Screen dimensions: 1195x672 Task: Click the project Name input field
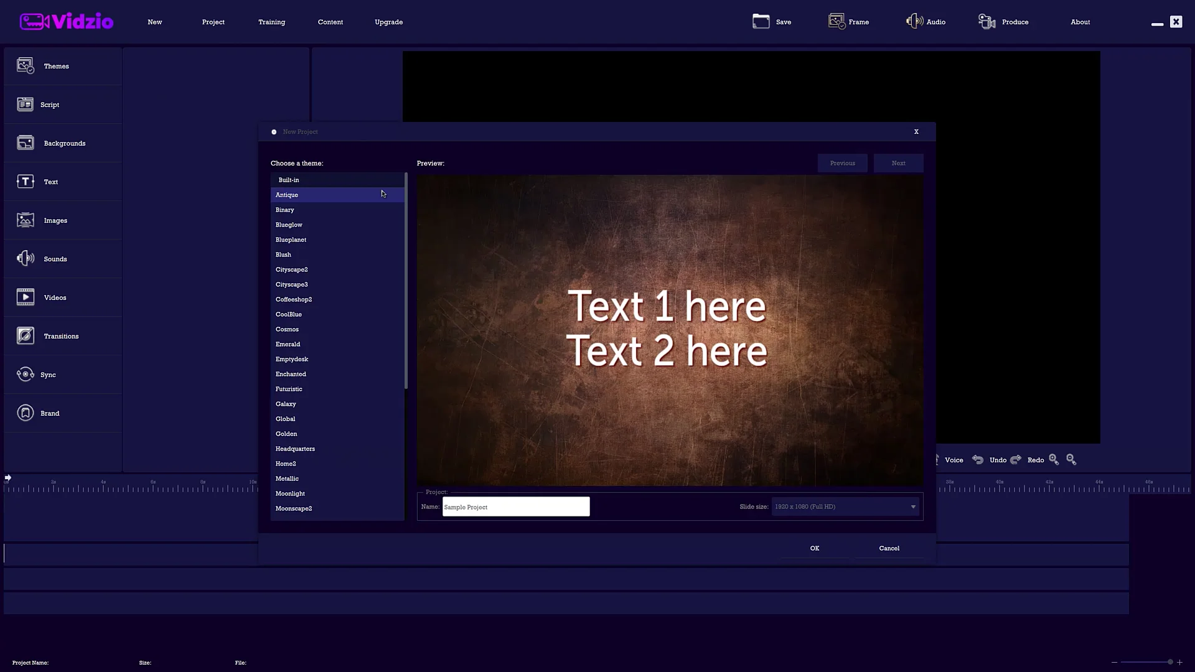(x=516, y=506)
